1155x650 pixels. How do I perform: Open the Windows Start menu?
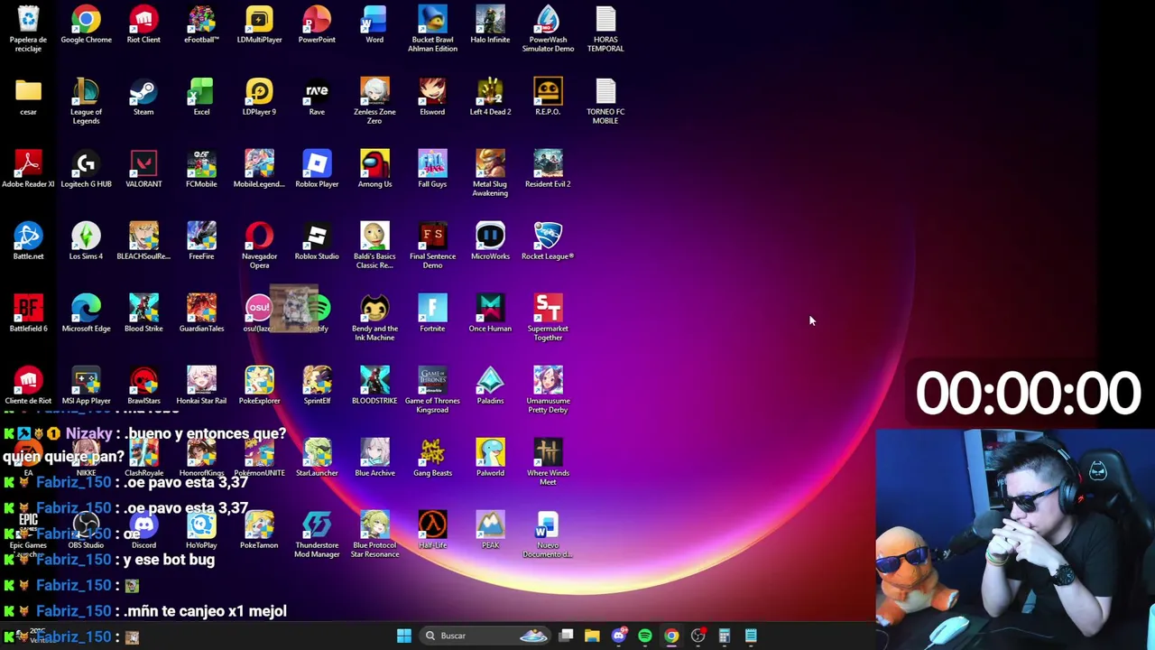pos(404,636)
